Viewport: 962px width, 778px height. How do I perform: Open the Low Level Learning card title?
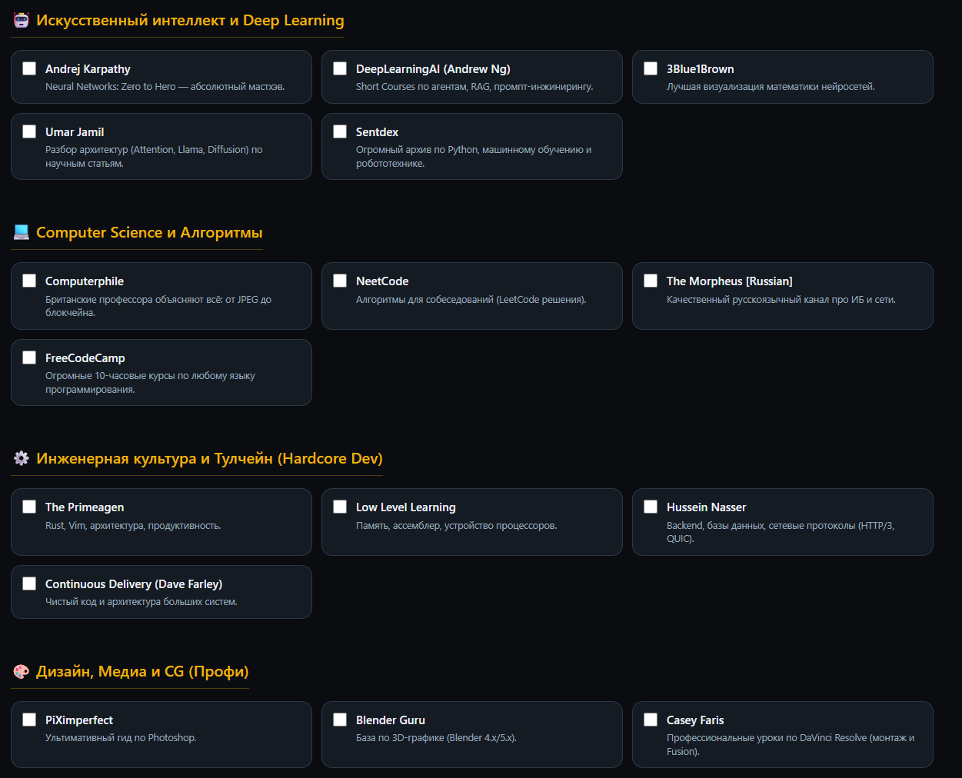(406, 507)
